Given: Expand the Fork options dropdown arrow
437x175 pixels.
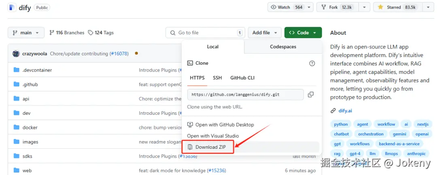Looking at the screenshot, I should (365, 7).
